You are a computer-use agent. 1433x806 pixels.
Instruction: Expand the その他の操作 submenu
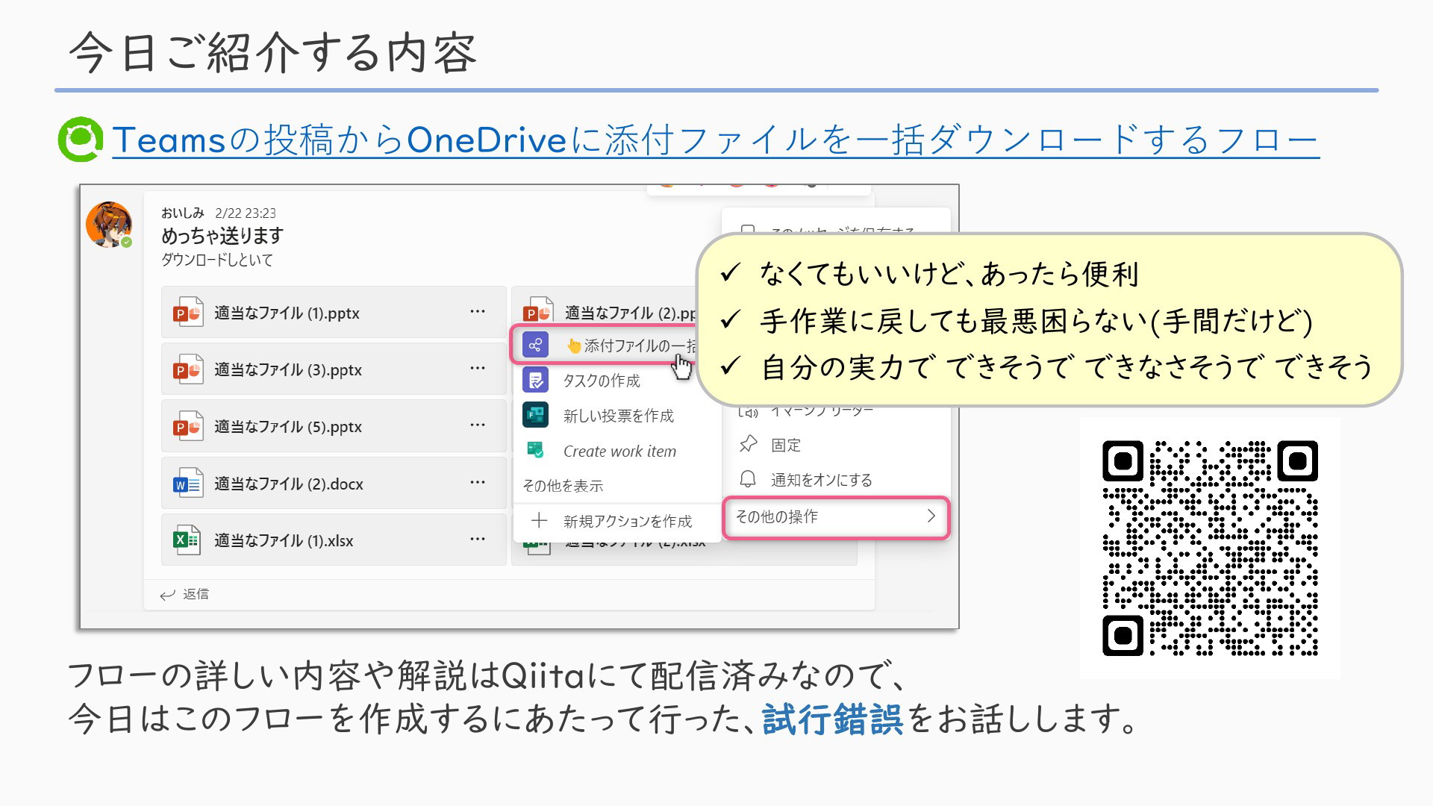(836, 516)
